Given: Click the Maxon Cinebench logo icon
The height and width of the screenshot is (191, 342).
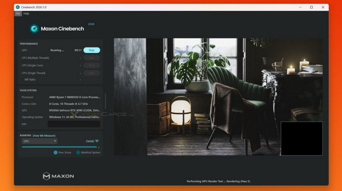Looking at the screenshot, I should pyautogui.click(x=34, y=29).
